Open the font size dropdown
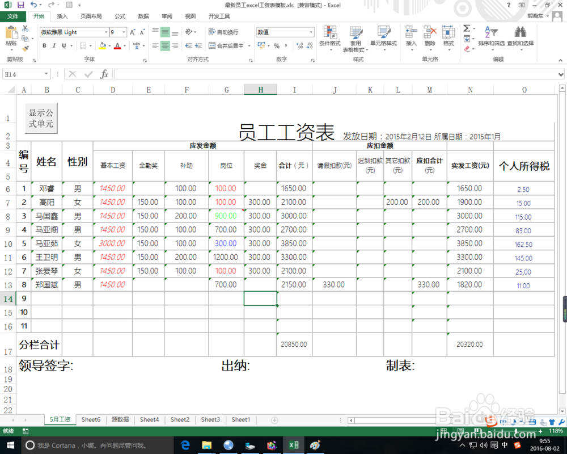The image size is (567, 454). [x=124, y=32]
